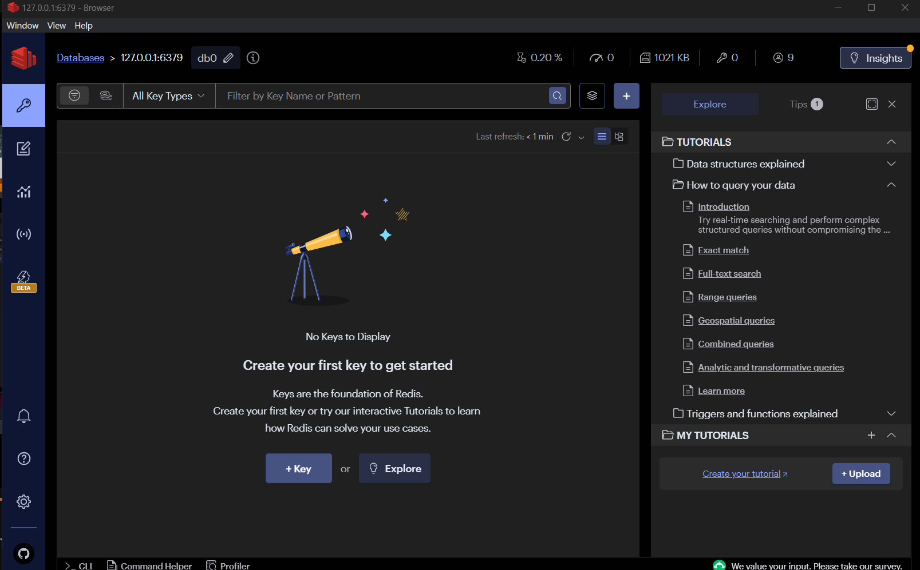The width and height of the screenshot is (920, 570).
Task: Click the + Upload button
Action: point(861,473)
